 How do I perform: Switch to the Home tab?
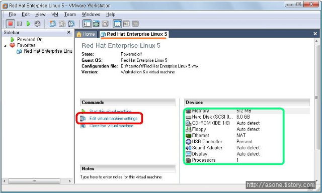click(86, 34)
